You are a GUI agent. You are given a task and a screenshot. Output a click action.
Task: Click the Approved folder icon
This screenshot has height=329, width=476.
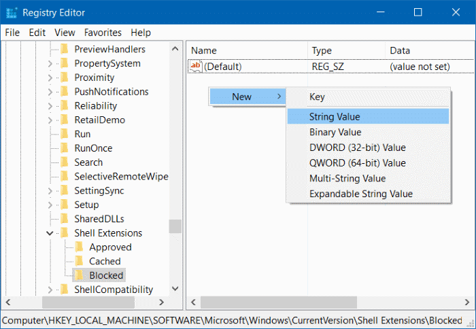click(79, 247)
